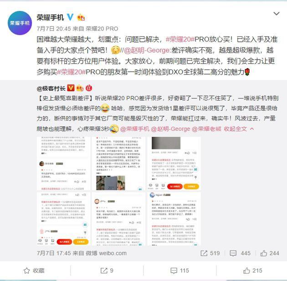Screen dimensions: 287x281
Task: Toggle 收藏 favorite star for this post
Action: point(34,271)
